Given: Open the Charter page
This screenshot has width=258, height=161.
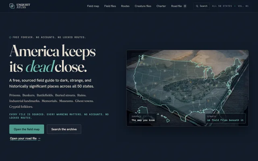Looking at the screenshot, I should coord(161,6).
